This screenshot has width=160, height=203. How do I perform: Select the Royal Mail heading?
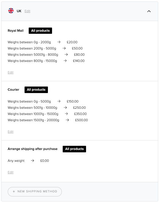click(x=16, y=31)
